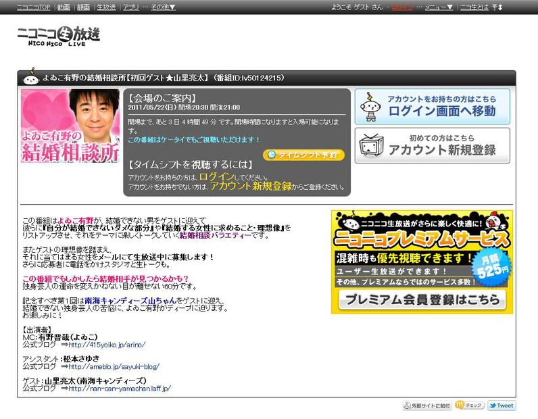
Task: Click the TV mascot icon on registration button
Action: (x=371, y=146)
